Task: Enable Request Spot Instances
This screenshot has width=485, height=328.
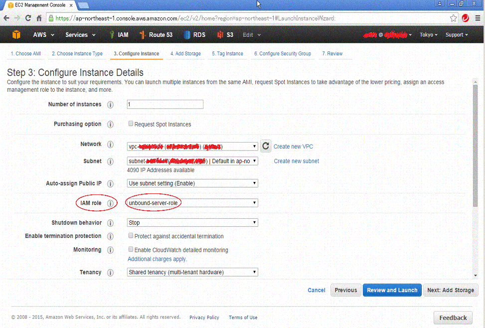Action: tap(131, 123)
